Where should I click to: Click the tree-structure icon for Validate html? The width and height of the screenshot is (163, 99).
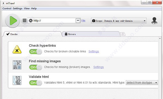[x=17, y=80]
